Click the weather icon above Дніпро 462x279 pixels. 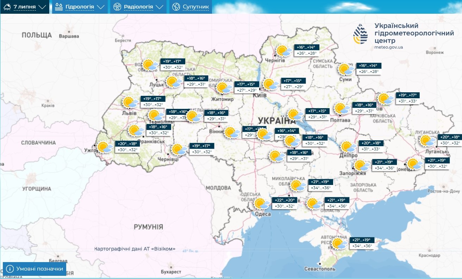pos(349,147)
